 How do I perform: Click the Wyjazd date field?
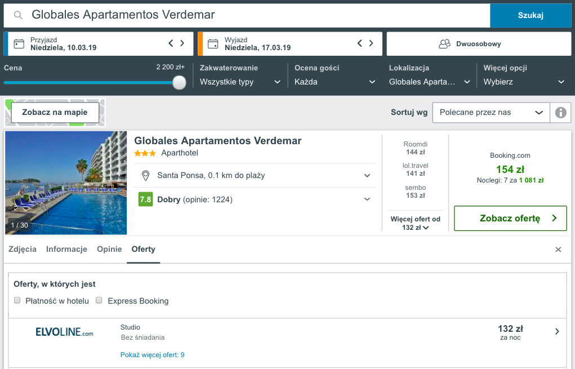(290, 44)
